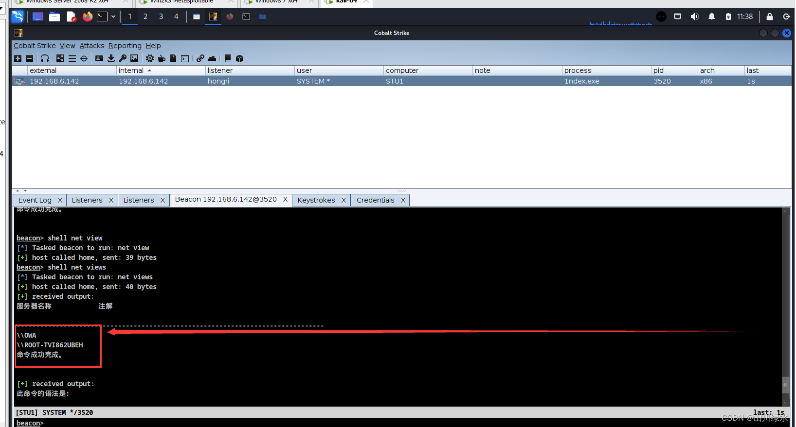This screenshot has height=427, width=796.
Task: Click the beacon console vertical scrollbar
Action: click(785, 306)
